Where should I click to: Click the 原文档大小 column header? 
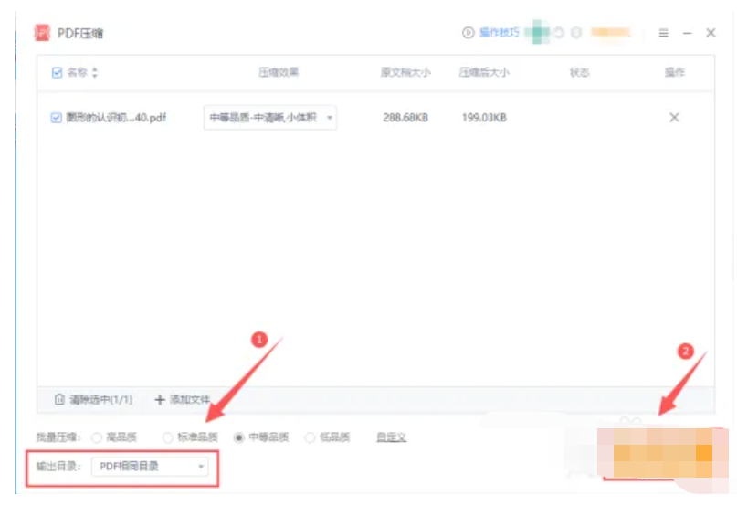[405, 72]
